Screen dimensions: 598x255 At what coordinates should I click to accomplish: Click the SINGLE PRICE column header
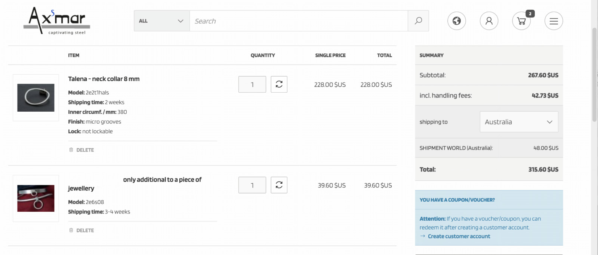click(x=330, y=55)
